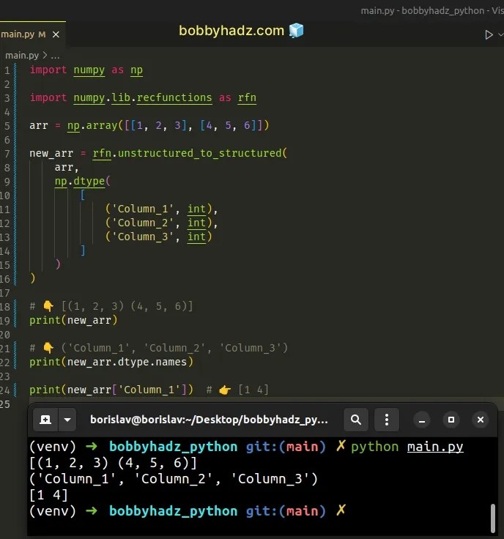Click 'recfunctions' in the import line
Image resolution: width=504 pixels, height=539 pixels.
[174, 97]
